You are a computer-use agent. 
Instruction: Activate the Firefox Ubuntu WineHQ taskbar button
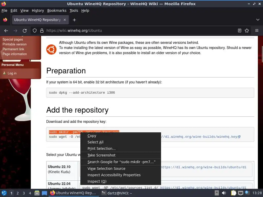(x=73, y=193)
